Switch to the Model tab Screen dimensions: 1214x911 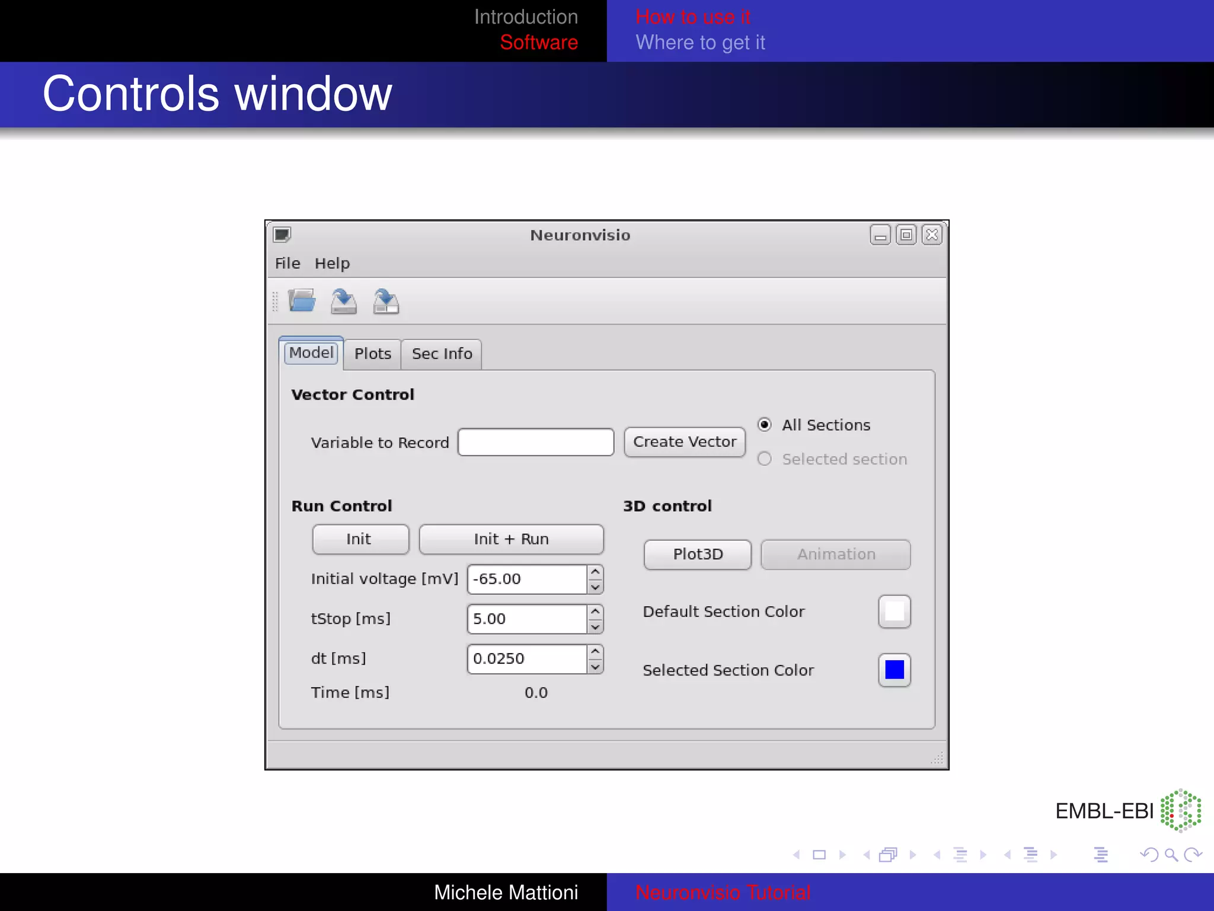coord(311,353)
